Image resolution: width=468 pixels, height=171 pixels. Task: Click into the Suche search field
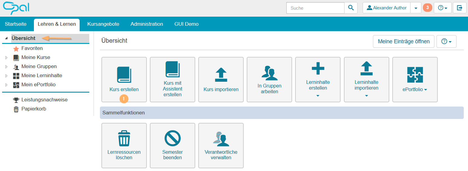[x=315, y=8]
